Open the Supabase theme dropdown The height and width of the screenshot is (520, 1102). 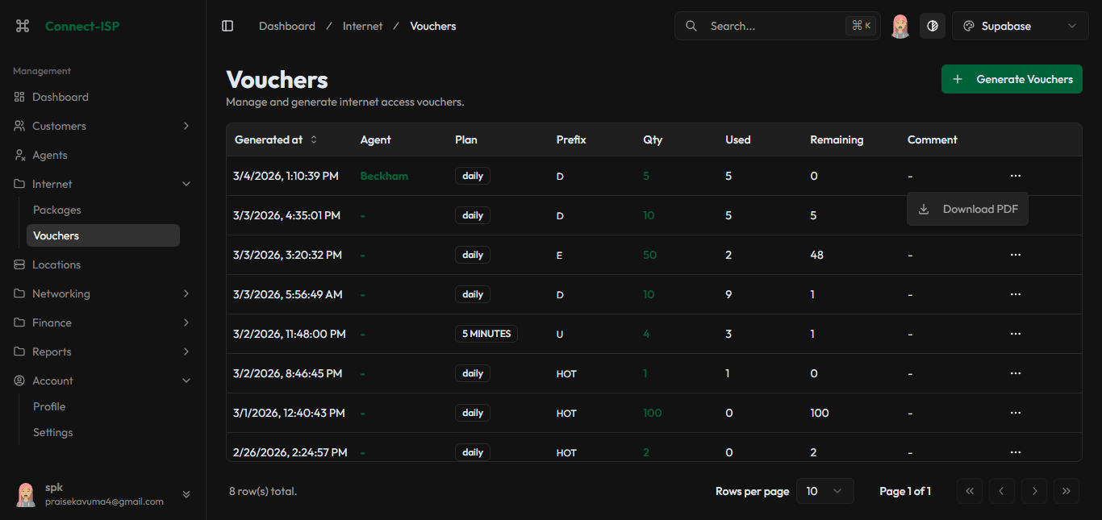click(1020, 26)
